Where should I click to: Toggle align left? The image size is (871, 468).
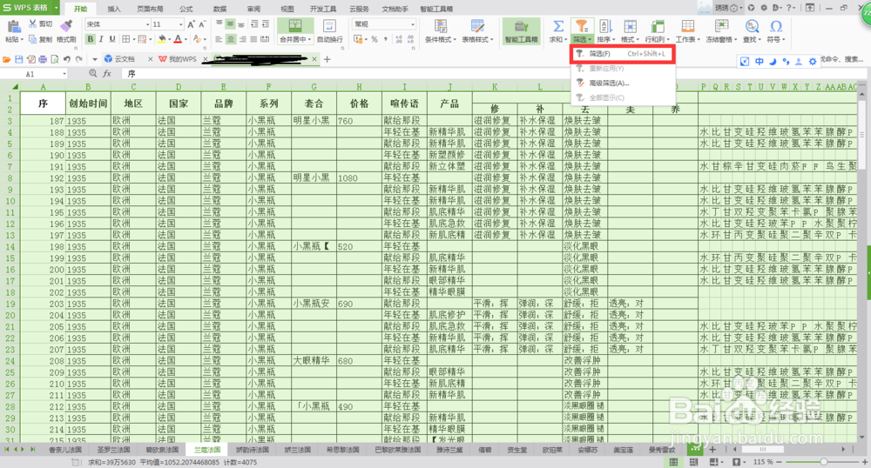[219, 39]
